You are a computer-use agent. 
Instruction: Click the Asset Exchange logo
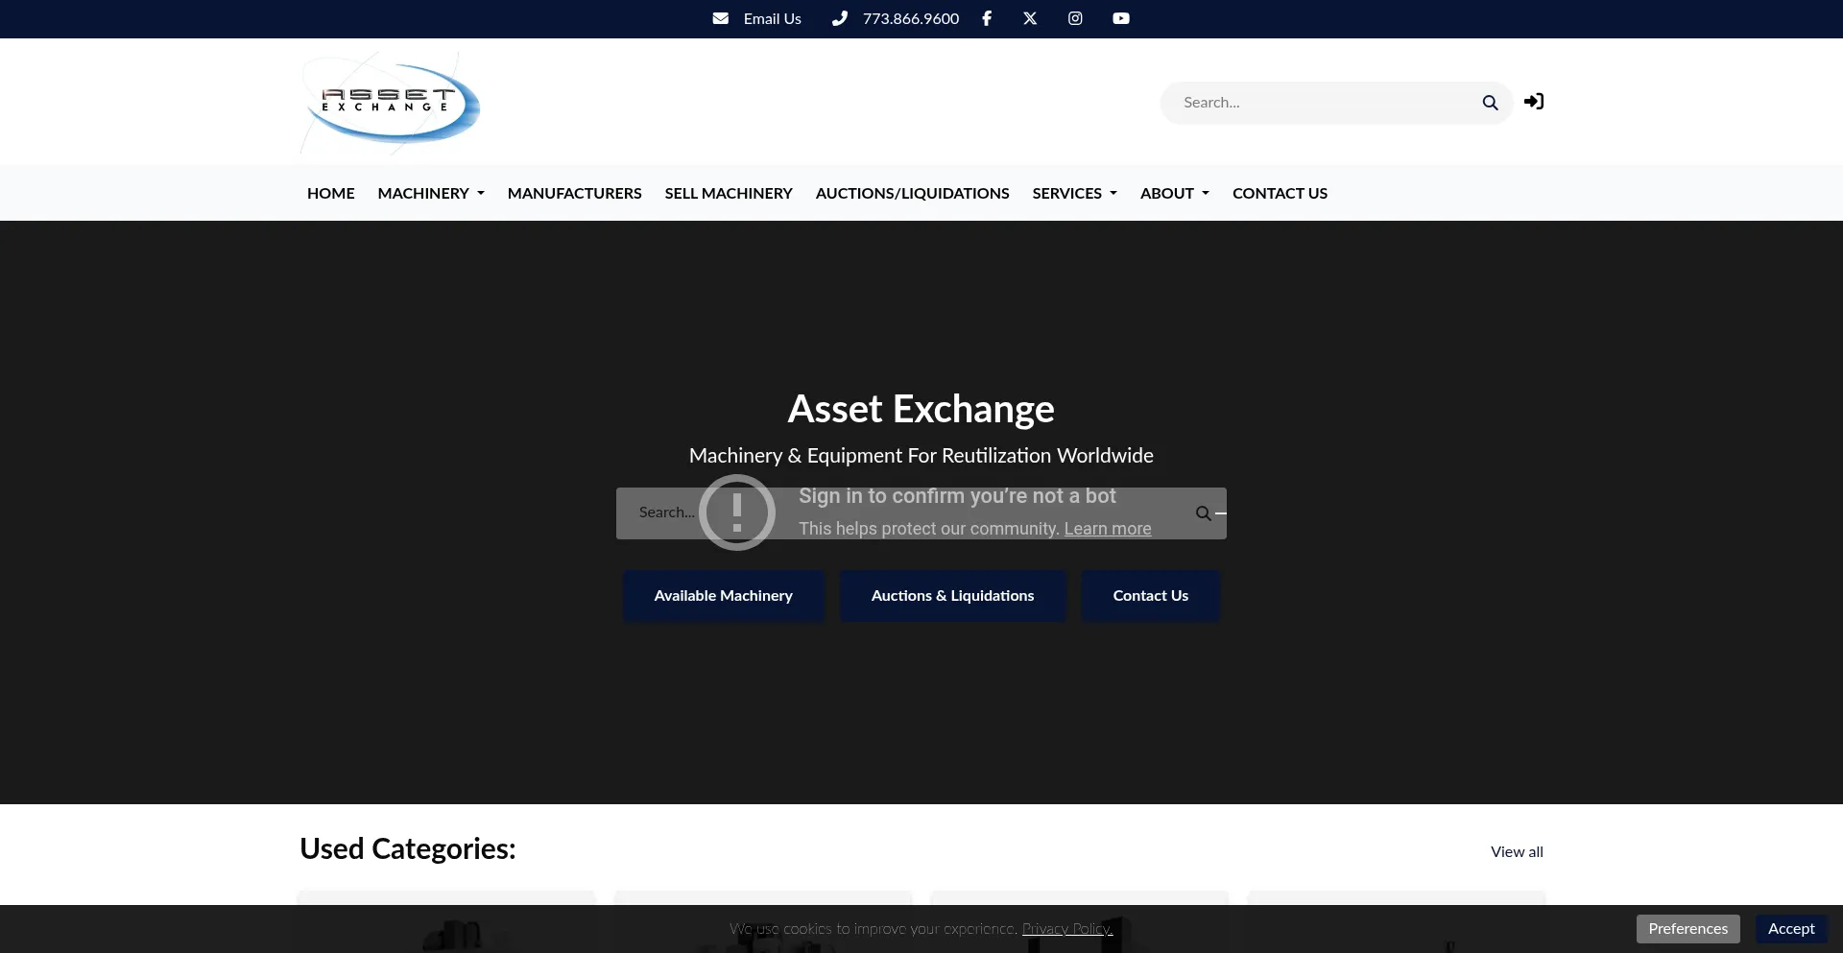point(390,102)
